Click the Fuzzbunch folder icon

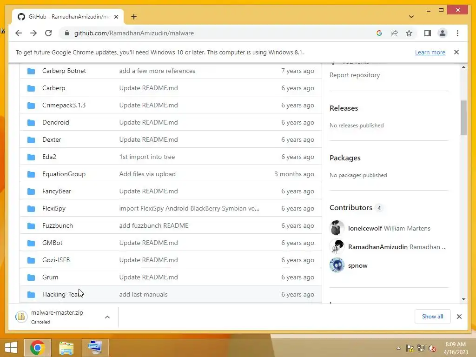point(31,225)
